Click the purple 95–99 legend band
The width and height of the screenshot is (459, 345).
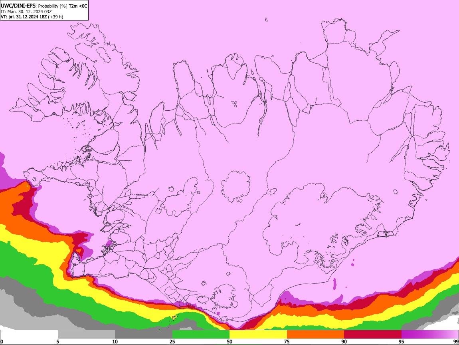(430, 335)
